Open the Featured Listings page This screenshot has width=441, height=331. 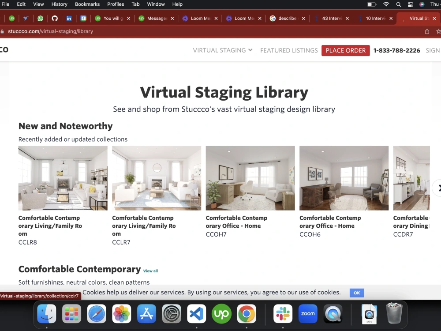pos(289,50)
